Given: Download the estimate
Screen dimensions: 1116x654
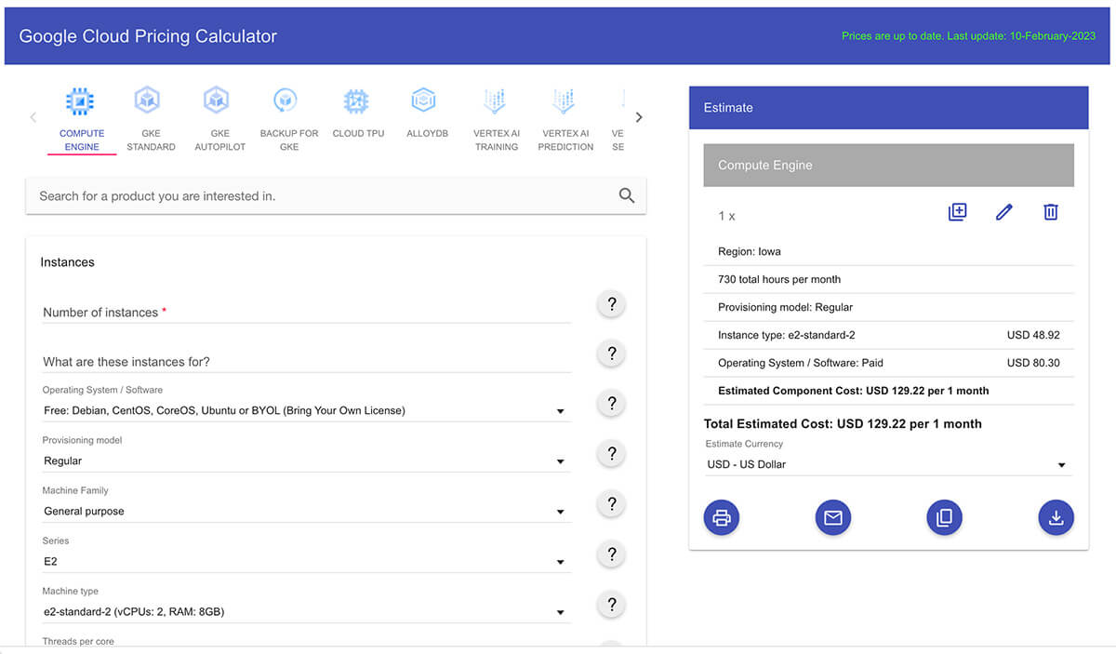Looking at the screenshot, I should pos(1056,517).
